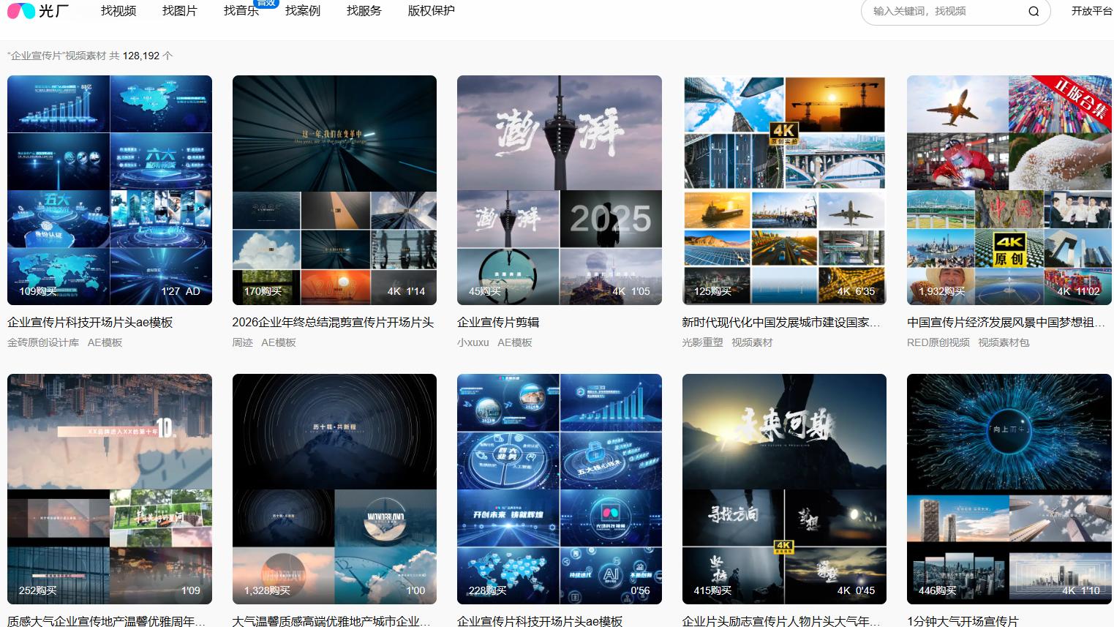Screen dimensions: 1114x627
Task: Open the blue tech thumbnail with 228购买
Action: click(560, 489)
